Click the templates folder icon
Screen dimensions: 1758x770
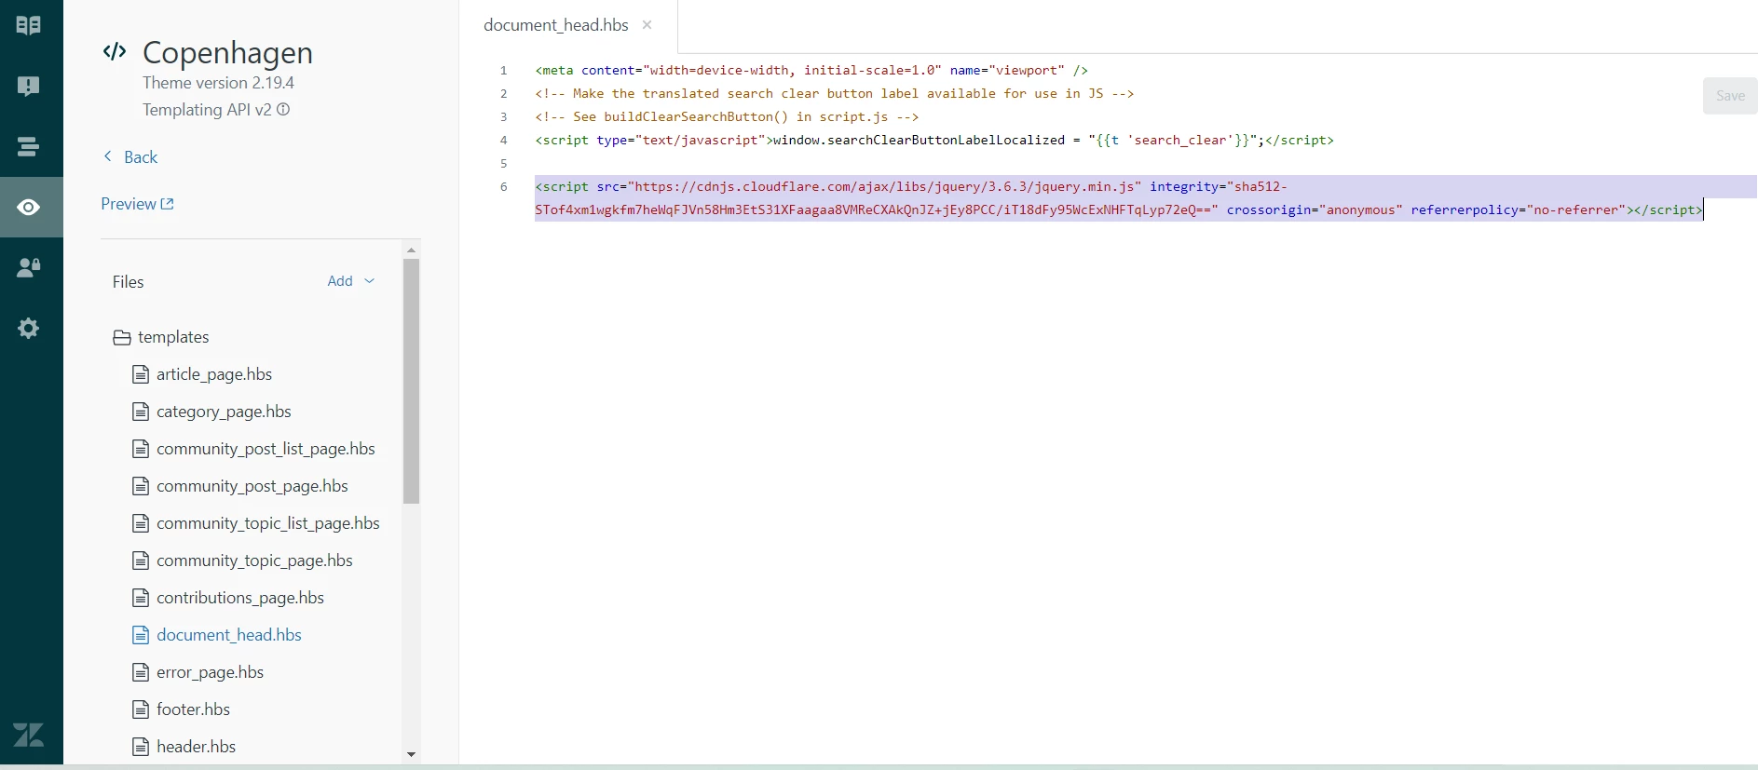(x=121, y=337)
